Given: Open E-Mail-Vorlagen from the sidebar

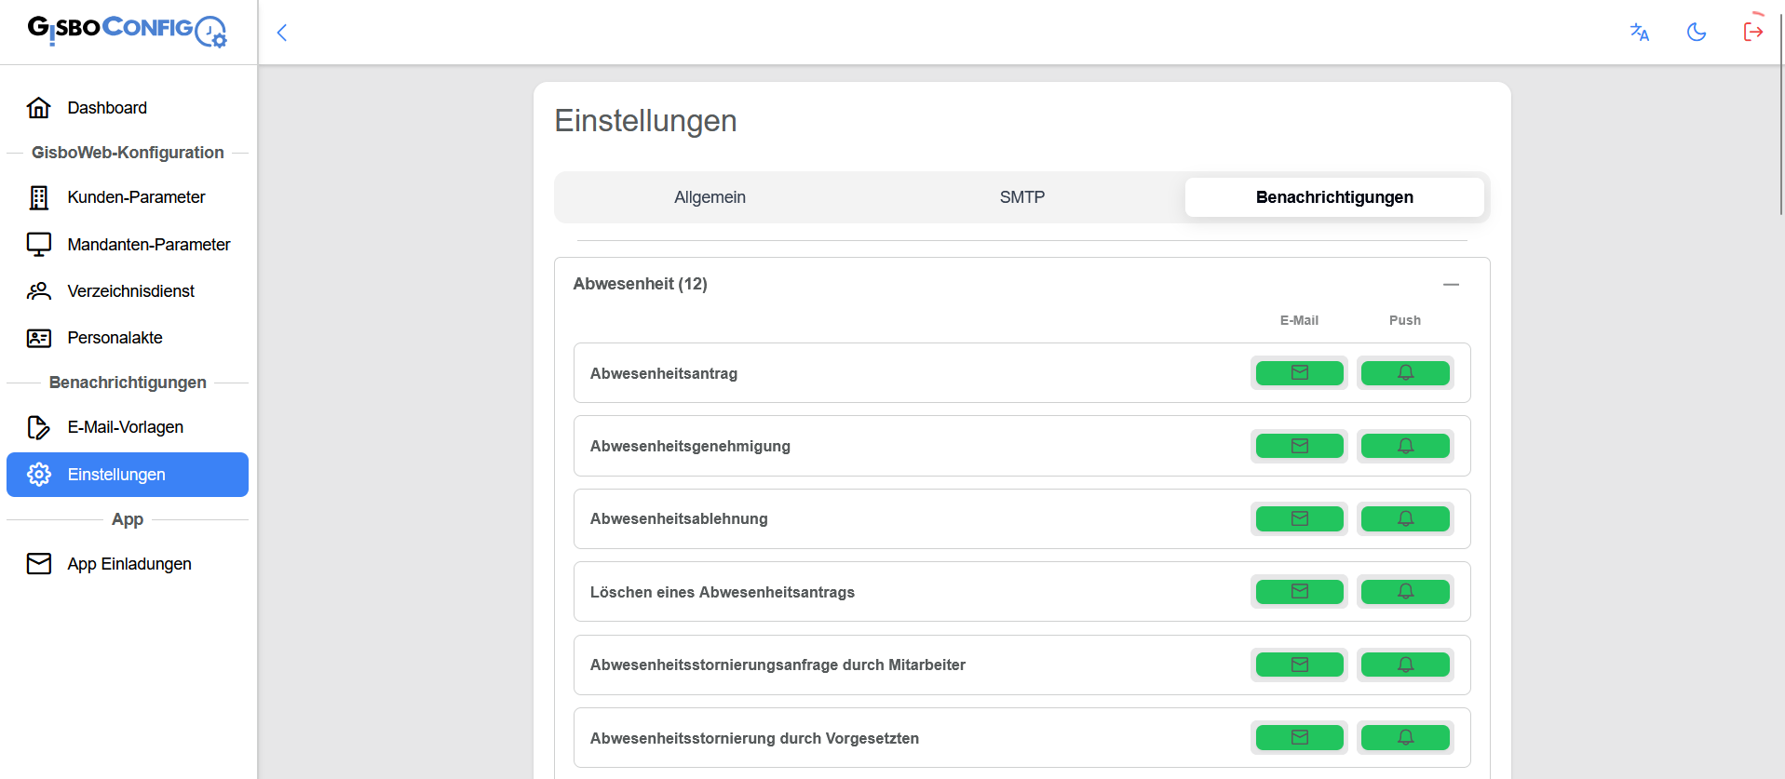Looking at the screenshot, I should [x=128, y=427].
